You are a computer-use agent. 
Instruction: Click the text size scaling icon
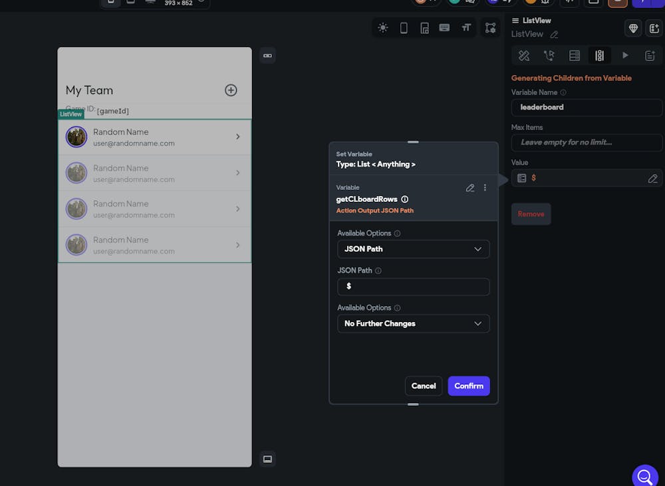466,28
